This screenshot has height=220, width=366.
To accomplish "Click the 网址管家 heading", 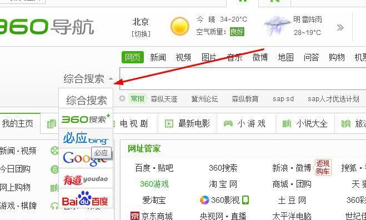I will point(144,148).
